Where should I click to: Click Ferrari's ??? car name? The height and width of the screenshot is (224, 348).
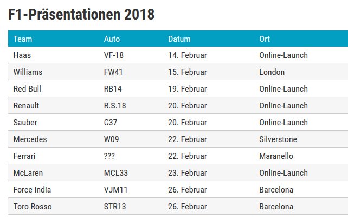pyautogui.click(x=109, y=156)
